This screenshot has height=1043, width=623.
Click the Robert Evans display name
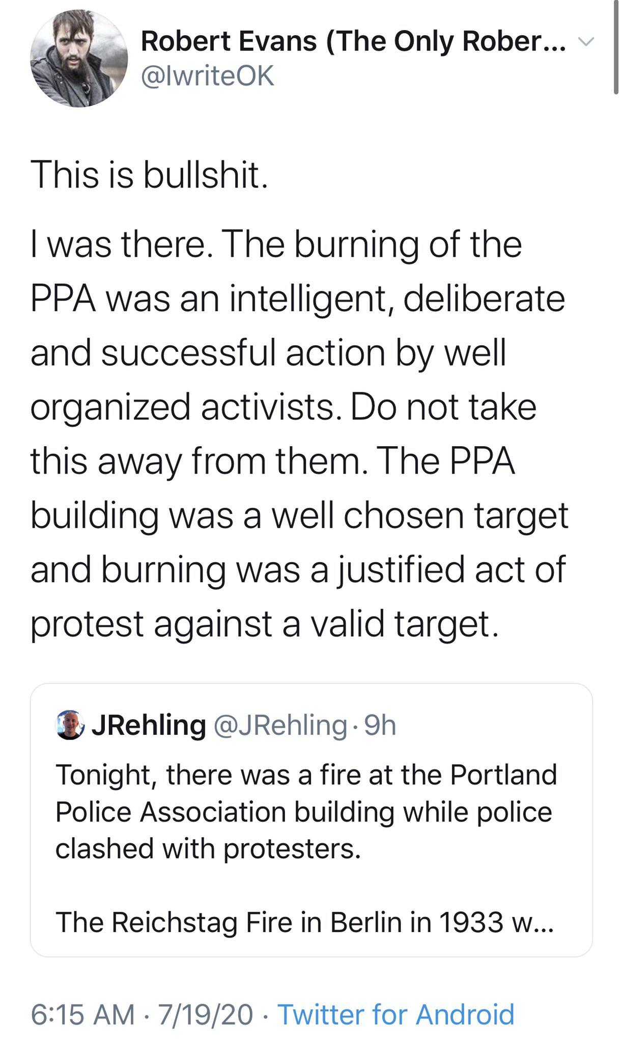[229, 41]
